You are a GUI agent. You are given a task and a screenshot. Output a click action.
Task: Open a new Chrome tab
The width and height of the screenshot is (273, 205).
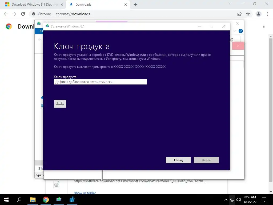tap(136, 5)
